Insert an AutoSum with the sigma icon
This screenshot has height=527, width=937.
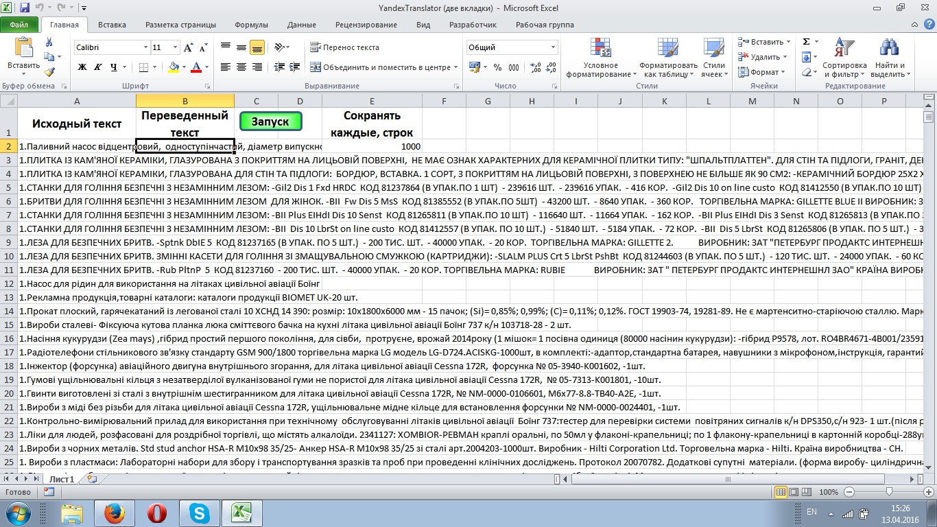click(807, 42)
